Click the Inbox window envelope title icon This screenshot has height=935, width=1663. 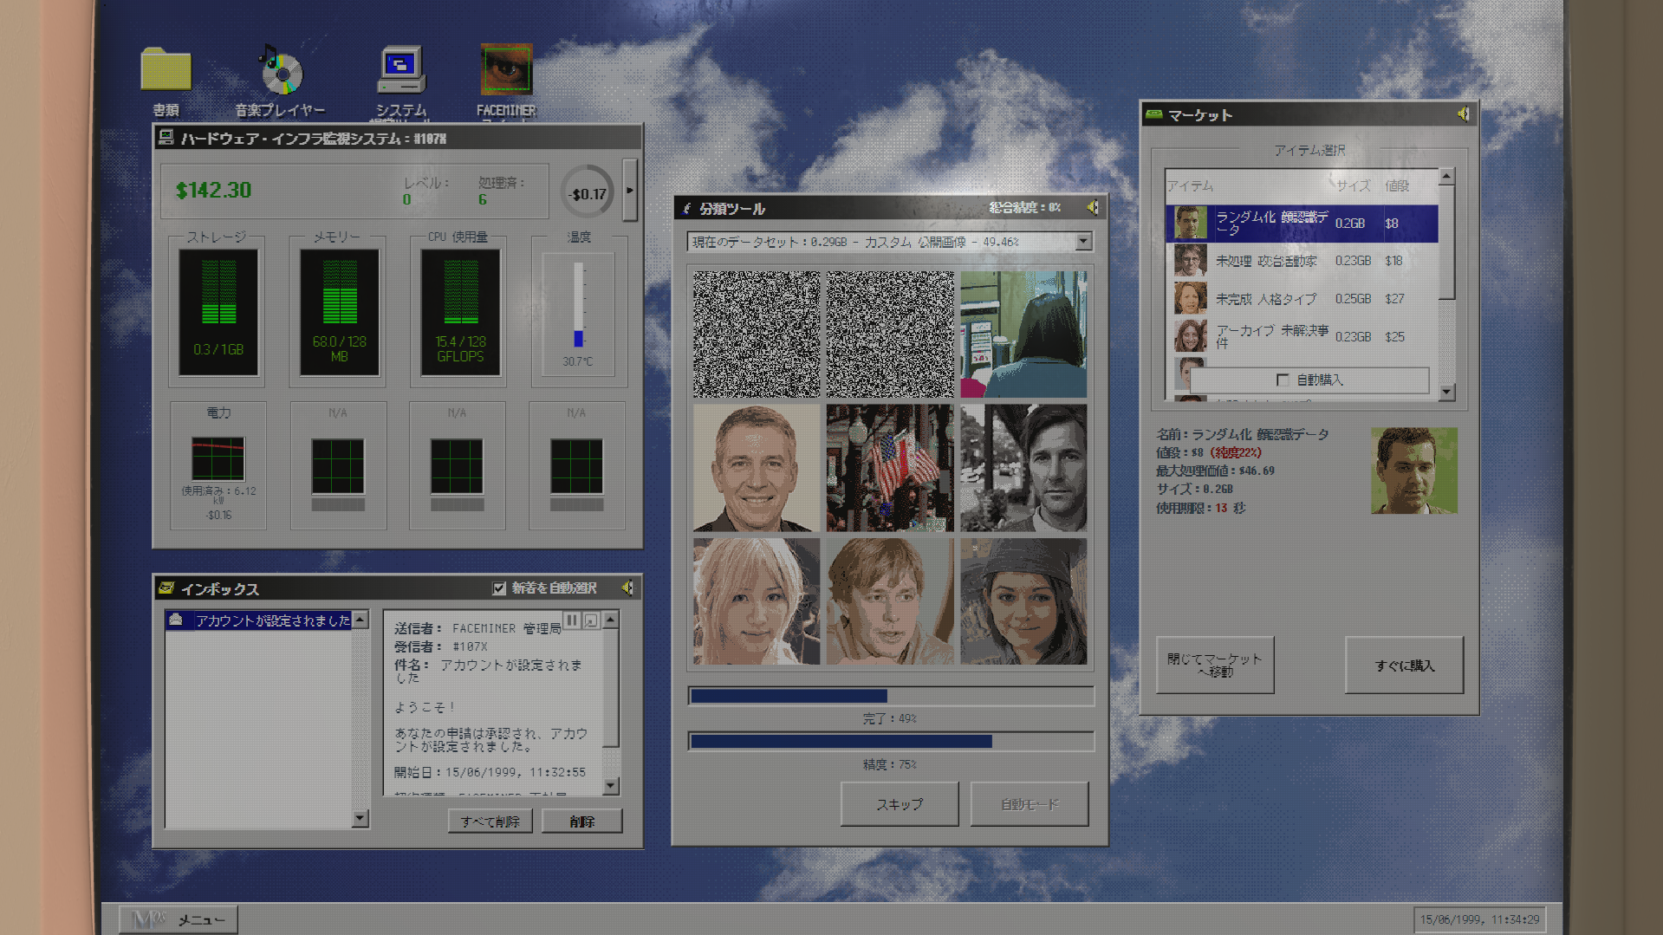[166, 588]
